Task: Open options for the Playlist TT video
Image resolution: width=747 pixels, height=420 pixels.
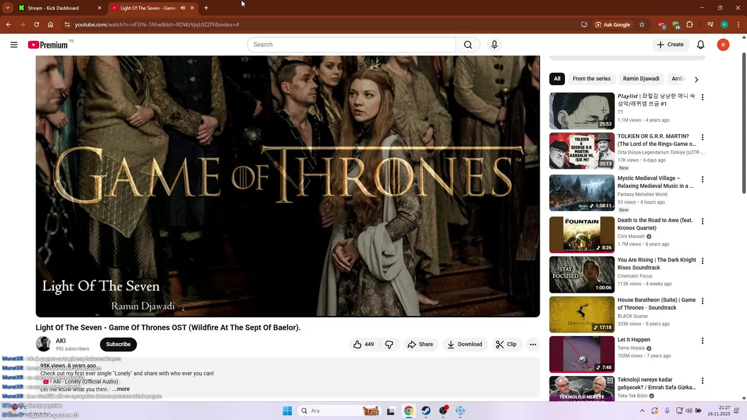Action: tap(703, 97)
